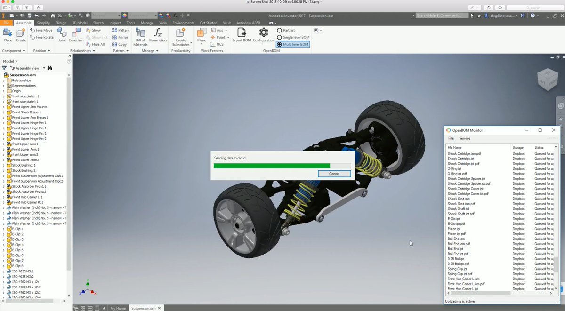The height and width of the screenshot is (311, 565).
Task: Click the binoculars find icon in browser
Action: point(49,68)
